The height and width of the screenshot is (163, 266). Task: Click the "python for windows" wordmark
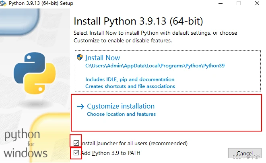pos(26,144)
